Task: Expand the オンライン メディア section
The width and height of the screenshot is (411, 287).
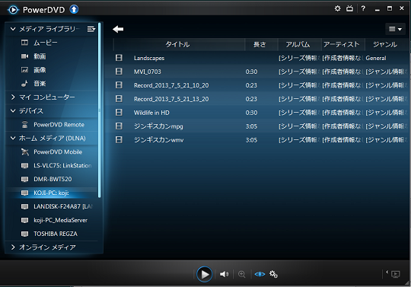Action: click(x=13, y=247)
